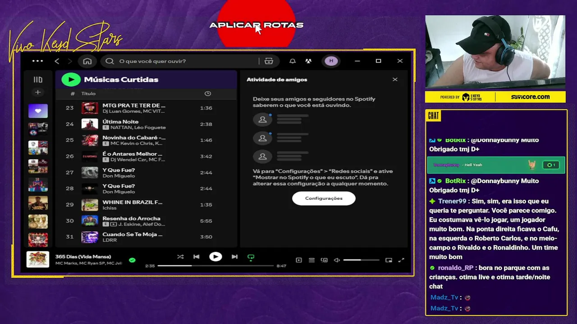
Task: Go forward with the right arrow
Action: click(70, 61)
